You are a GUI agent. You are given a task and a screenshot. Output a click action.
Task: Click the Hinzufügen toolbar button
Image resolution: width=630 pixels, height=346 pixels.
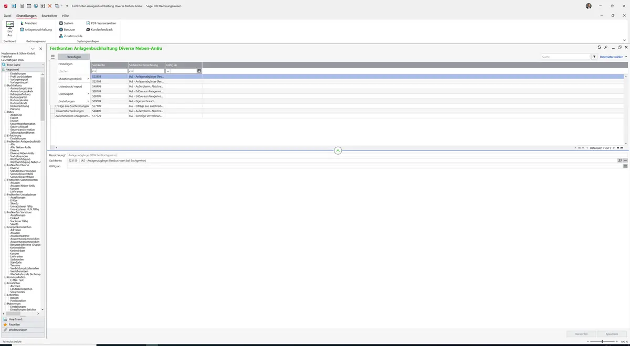pos(74,57)
